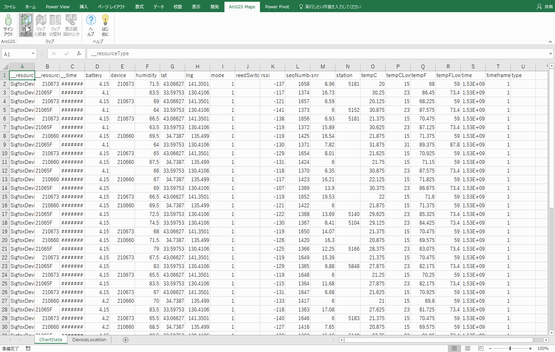Screen dimensions: 555x352
Task: Open the Developer tab
Action: [215, 7]
